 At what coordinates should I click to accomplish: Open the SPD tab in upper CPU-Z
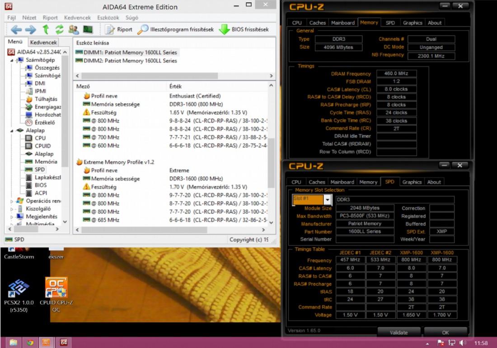coord(390,23)
